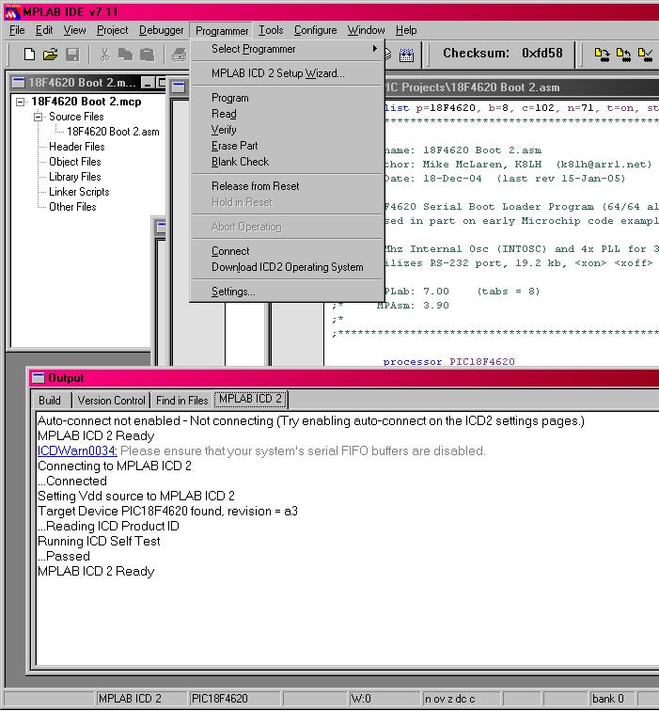This screenshot has width=659, height=711.
Task: Click 'Target Device PIC18F4620 found' output line
Action: point(167,511)
